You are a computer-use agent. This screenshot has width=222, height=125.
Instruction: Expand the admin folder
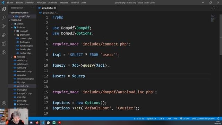pyautogui.click(x=20, y=24)
